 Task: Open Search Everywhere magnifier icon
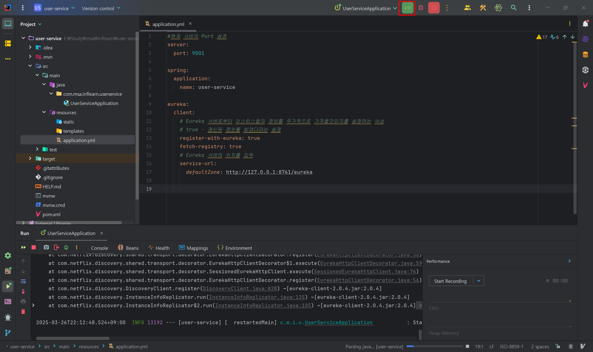click(514, 8)
